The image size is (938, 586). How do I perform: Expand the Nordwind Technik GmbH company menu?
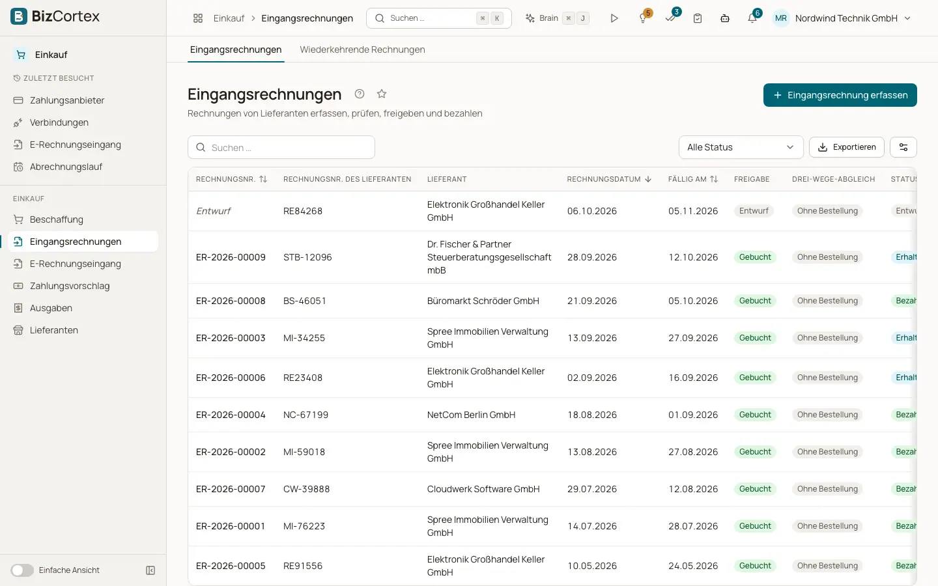853,18
